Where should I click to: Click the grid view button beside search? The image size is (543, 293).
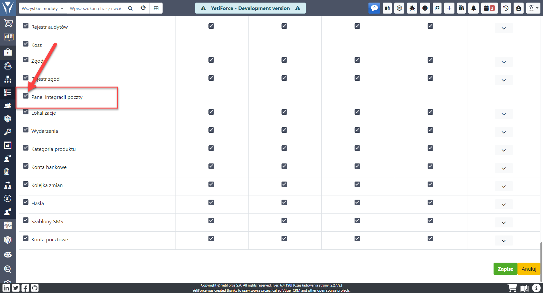tap(156, 8)
